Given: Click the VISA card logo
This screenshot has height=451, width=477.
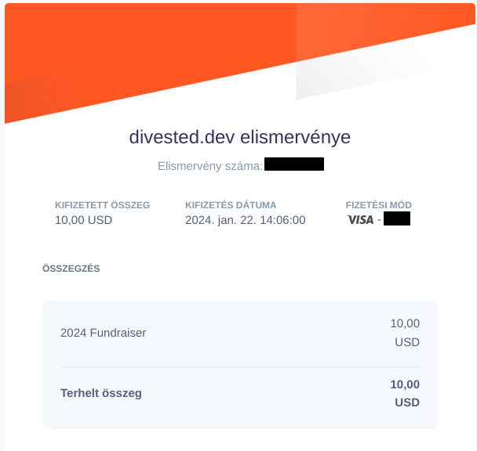Looking at the screenshot, I should point(361,220).
